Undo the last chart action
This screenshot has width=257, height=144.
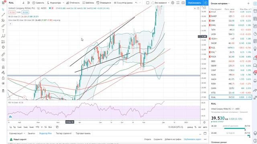click(136, 3)
